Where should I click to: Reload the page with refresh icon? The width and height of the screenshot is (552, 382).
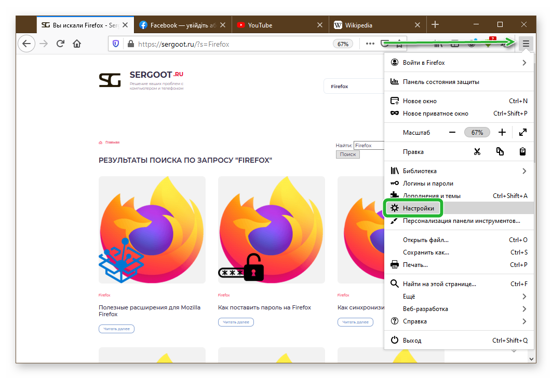60,44
